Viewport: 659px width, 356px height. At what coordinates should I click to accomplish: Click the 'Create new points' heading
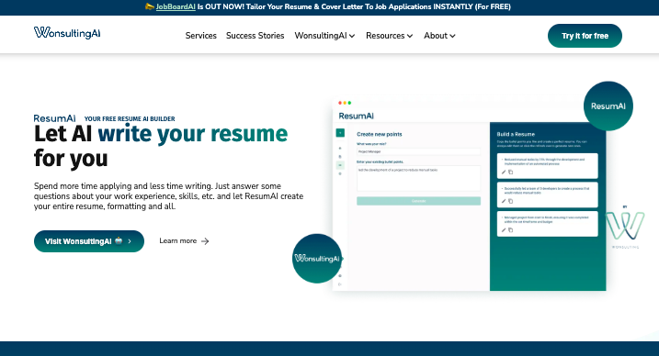click(379, 134)
